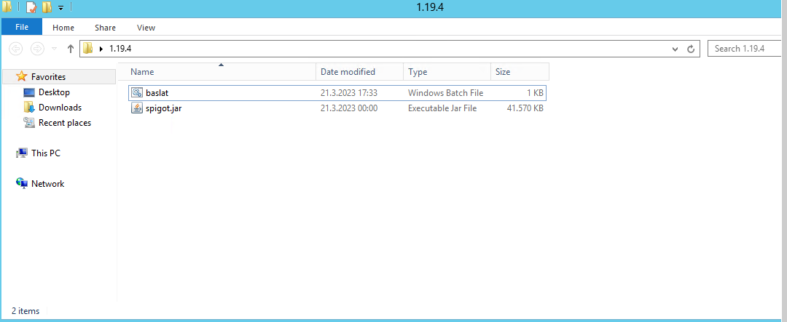Click the Network globe icon
Viewport: 787px width, 322px height.
tap(22, 184)
